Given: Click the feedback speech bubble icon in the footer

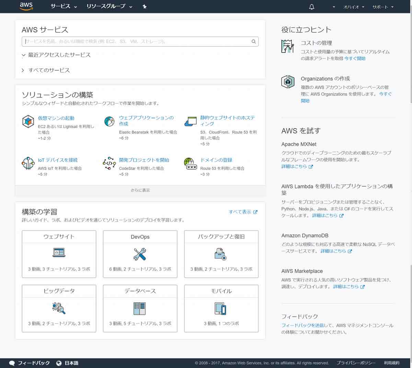Looking at the screenshot, I should pos(12,363).
